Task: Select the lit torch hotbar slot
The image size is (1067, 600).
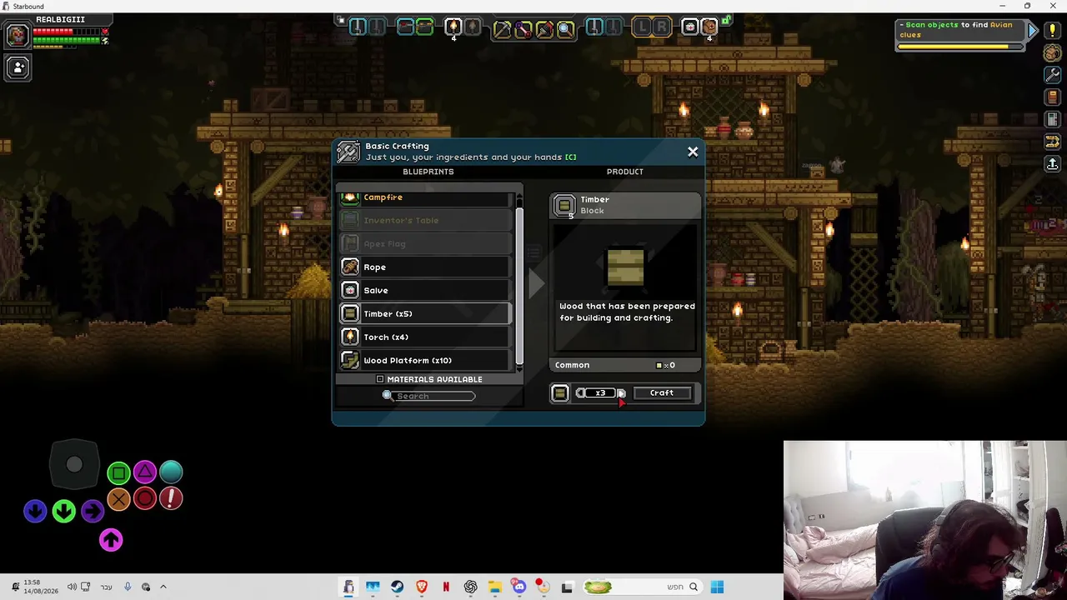Action: [453, 27]
